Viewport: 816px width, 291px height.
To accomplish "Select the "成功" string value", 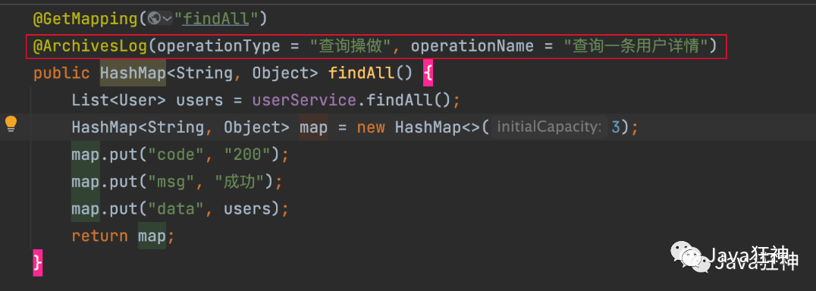I will click(240, 181).
